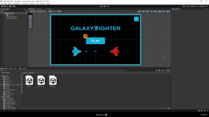Click the Play mode button
Screen dimensions: 209x117
pos(101,6)
